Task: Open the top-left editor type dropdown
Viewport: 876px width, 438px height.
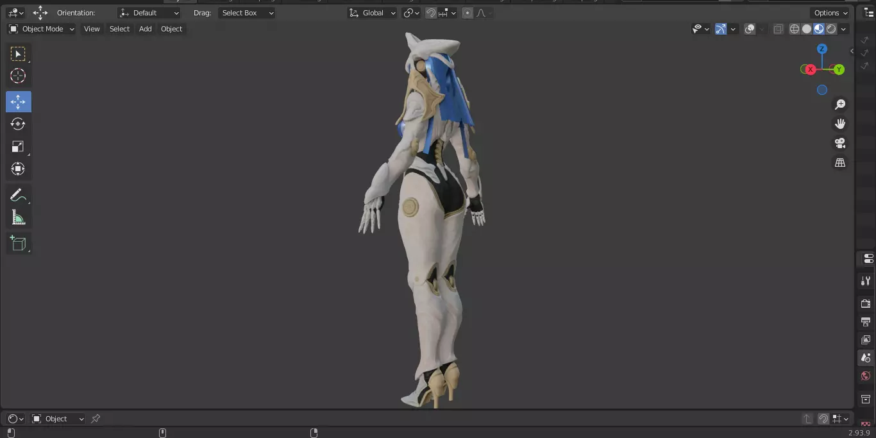Action: 15,13
